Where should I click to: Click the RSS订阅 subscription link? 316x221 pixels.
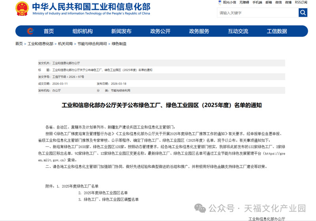tap(301, 2)
